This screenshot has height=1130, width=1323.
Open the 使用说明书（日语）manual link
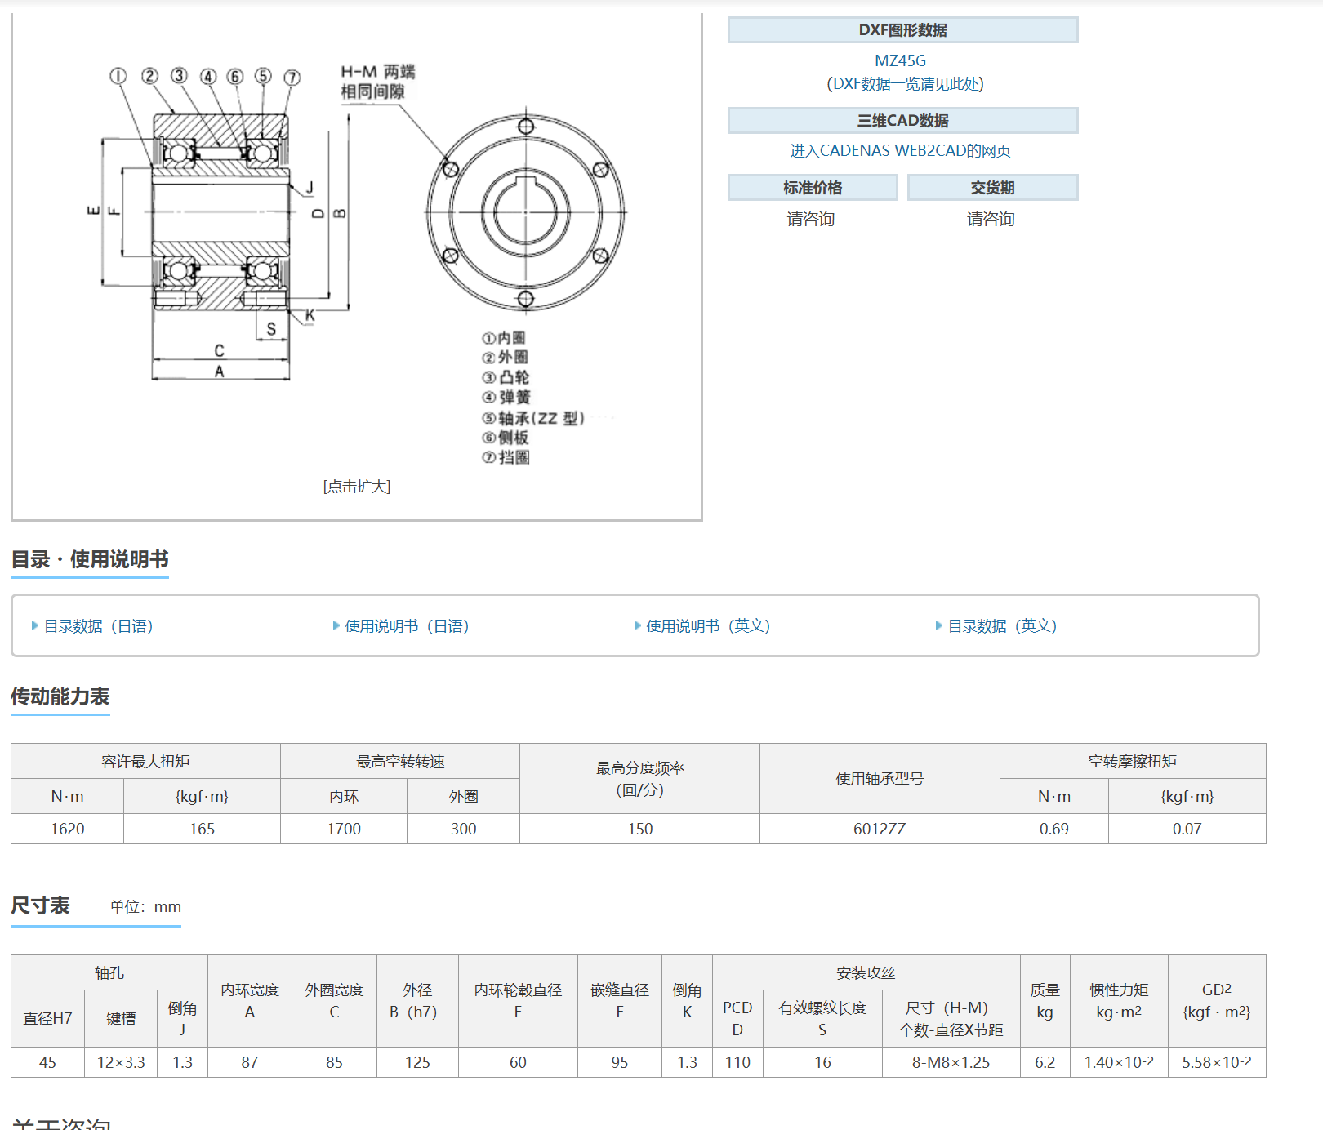coord(407,626)
